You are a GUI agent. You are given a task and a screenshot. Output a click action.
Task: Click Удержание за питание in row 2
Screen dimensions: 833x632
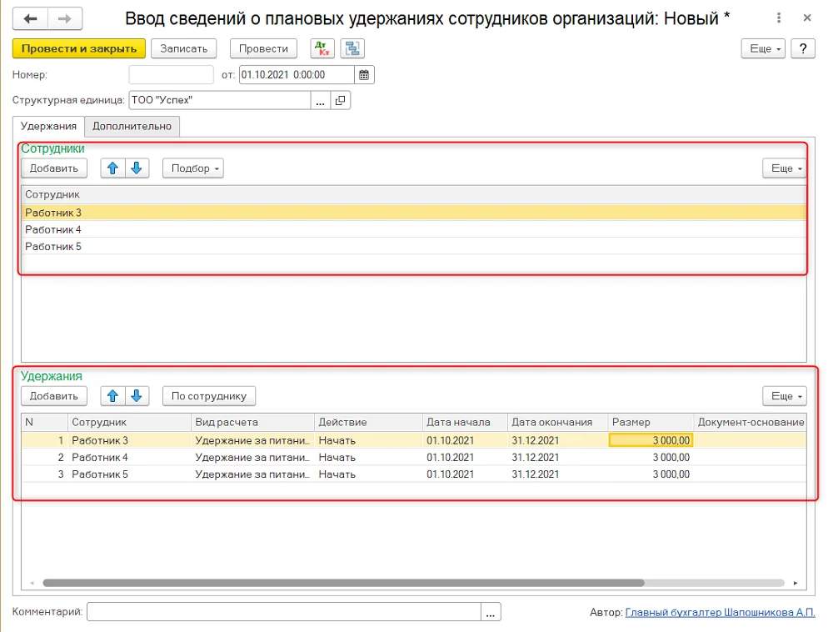[x=252, y=458]
